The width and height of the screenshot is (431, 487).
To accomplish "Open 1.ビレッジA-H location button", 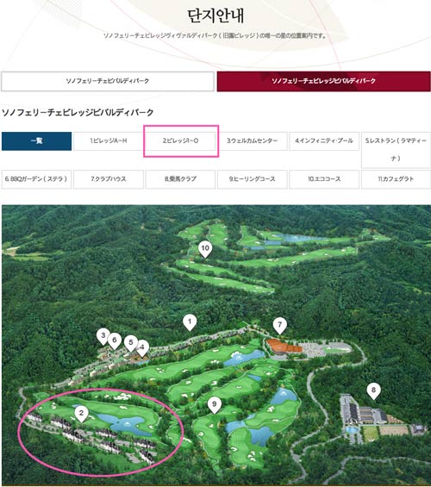I will coord(109,141).
